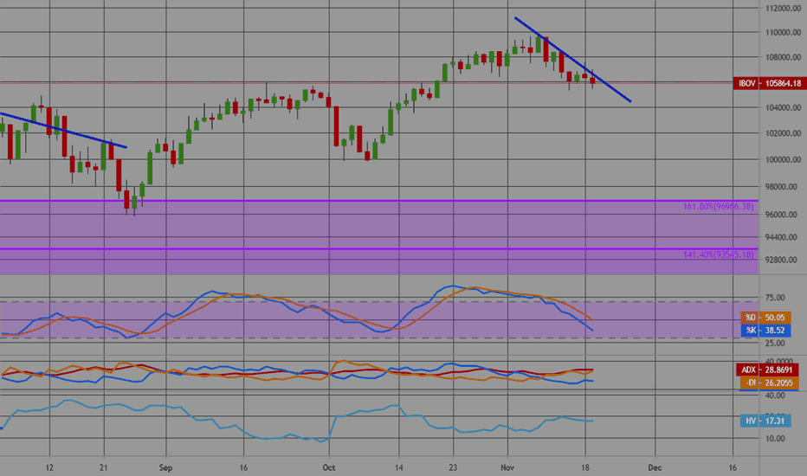This screenshot has width=807, height=476.
Task: Click the 102000.00 price axis label
Action: 783,133
